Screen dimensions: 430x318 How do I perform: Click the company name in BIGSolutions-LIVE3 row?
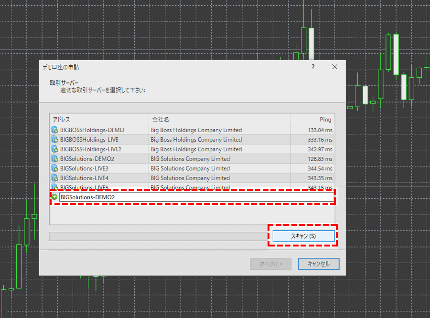point(190,168)
